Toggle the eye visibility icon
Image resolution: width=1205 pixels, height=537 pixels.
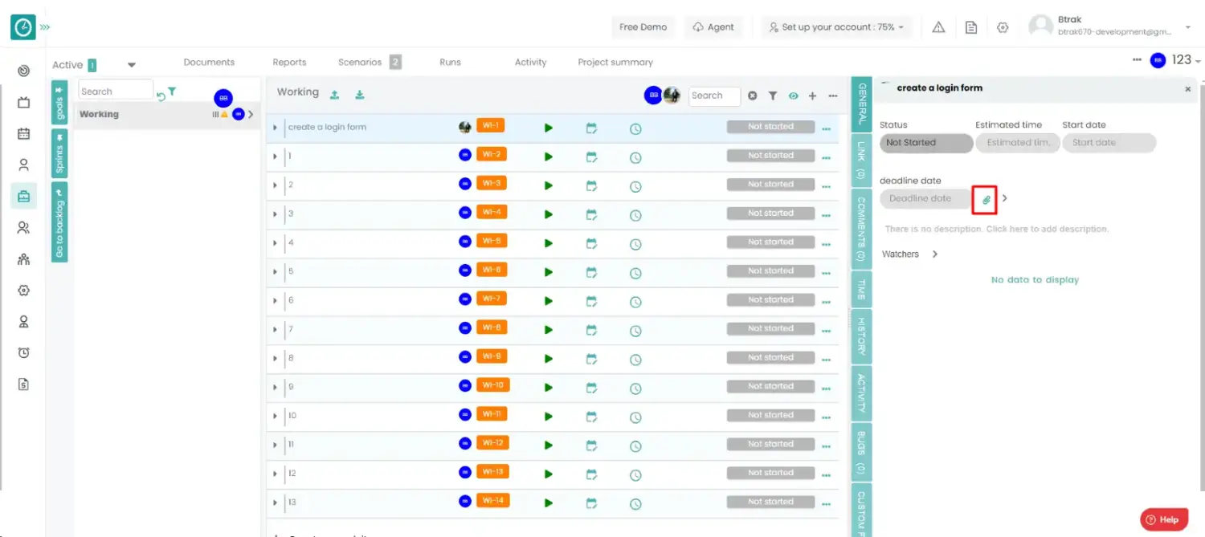pyautogui.click(x=793, y=96)
